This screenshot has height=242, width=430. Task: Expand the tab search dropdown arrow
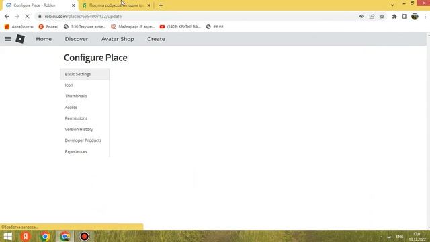[392, 5]
